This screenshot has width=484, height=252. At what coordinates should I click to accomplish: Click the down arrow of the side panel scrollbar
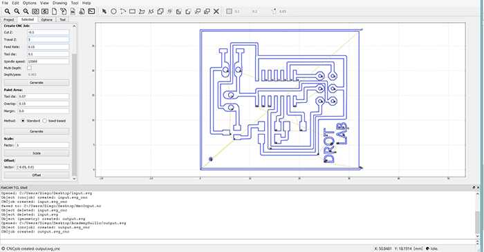(74, 178)
